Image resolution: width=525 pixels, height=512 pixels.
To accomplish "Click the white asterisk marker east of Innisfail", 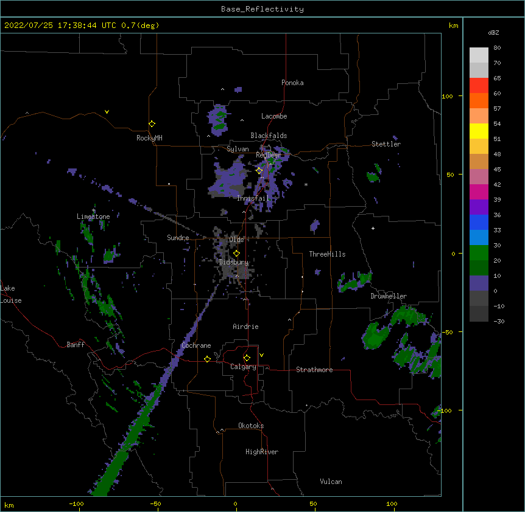I will coord(306,184).
